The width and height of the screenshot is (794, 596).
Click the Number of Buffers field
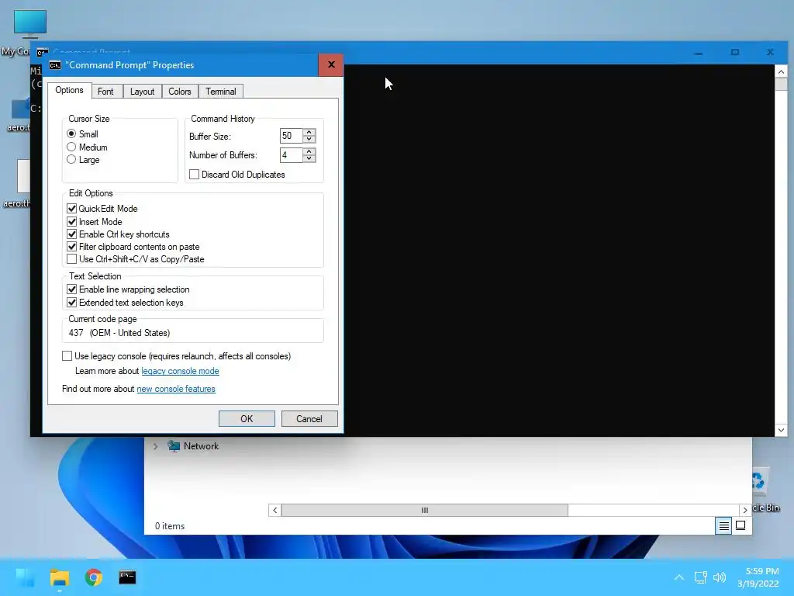pyautogui.click(x=292, y=155)
